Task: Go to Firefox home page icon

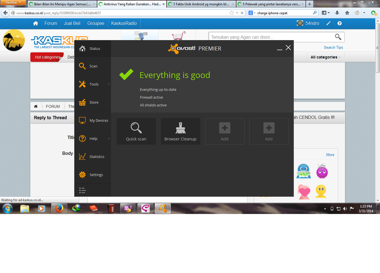Action: click(x=347, y=13)
